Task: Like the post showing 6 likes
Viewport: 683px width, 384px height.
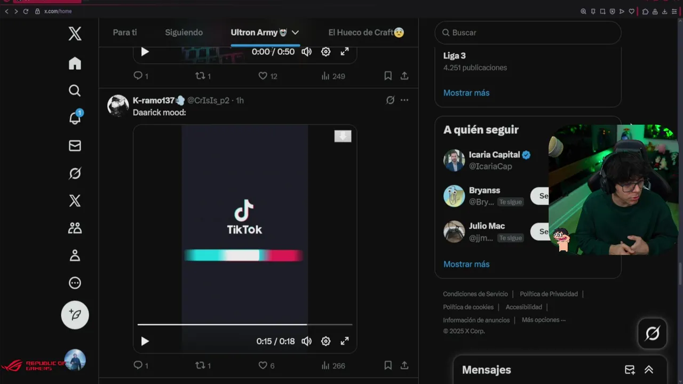Action: (x=266, y=365)
